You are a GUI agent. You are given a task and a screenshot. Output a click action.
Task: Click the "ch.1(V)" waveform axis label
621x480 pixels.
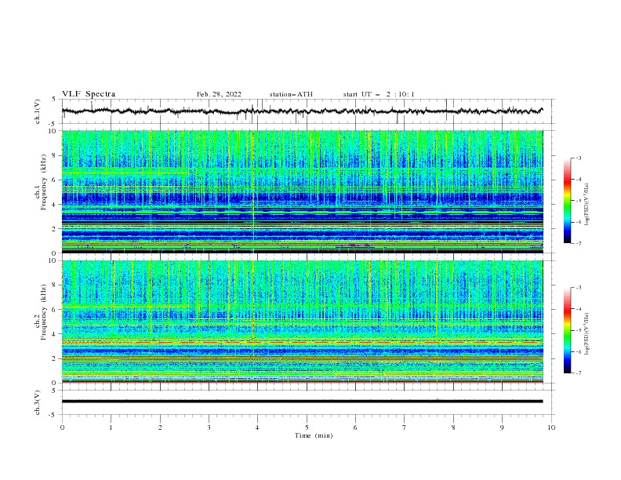[x=38, y=111]
